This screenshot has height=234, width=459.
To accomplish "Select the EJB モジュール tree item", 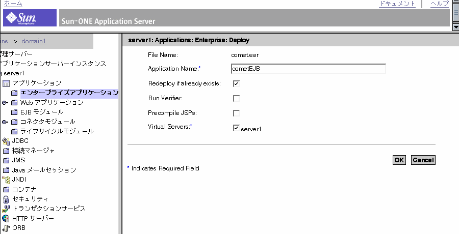I will pos(42,112).
